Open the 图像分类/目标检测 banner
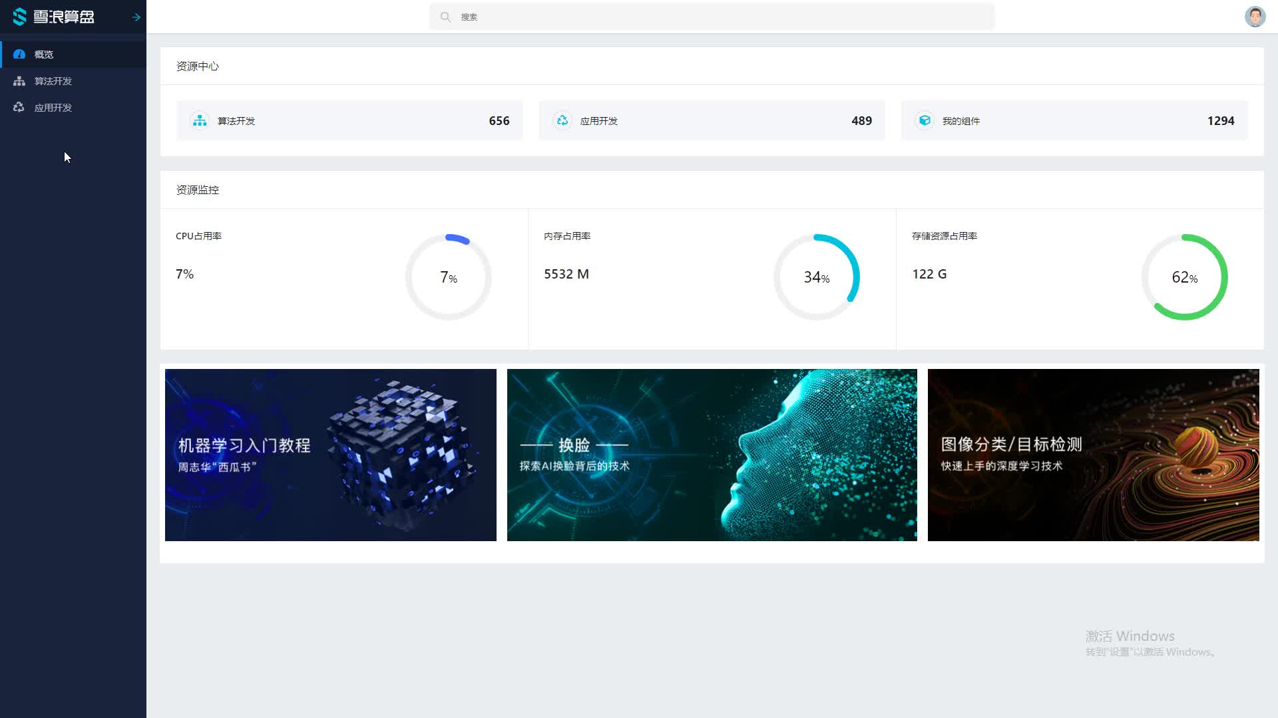This screenshot has height=718, width=1278. click(1093, 455)
